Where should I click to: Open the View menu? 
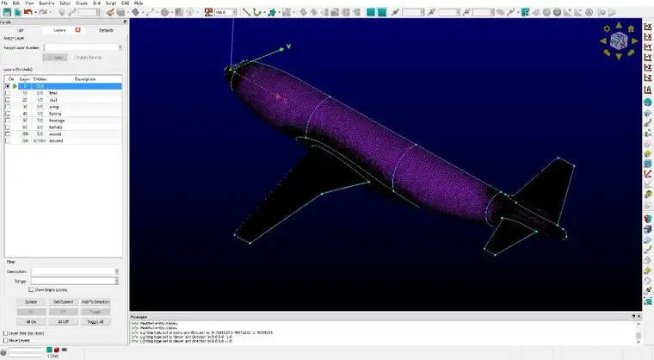(x=29, y=3)
